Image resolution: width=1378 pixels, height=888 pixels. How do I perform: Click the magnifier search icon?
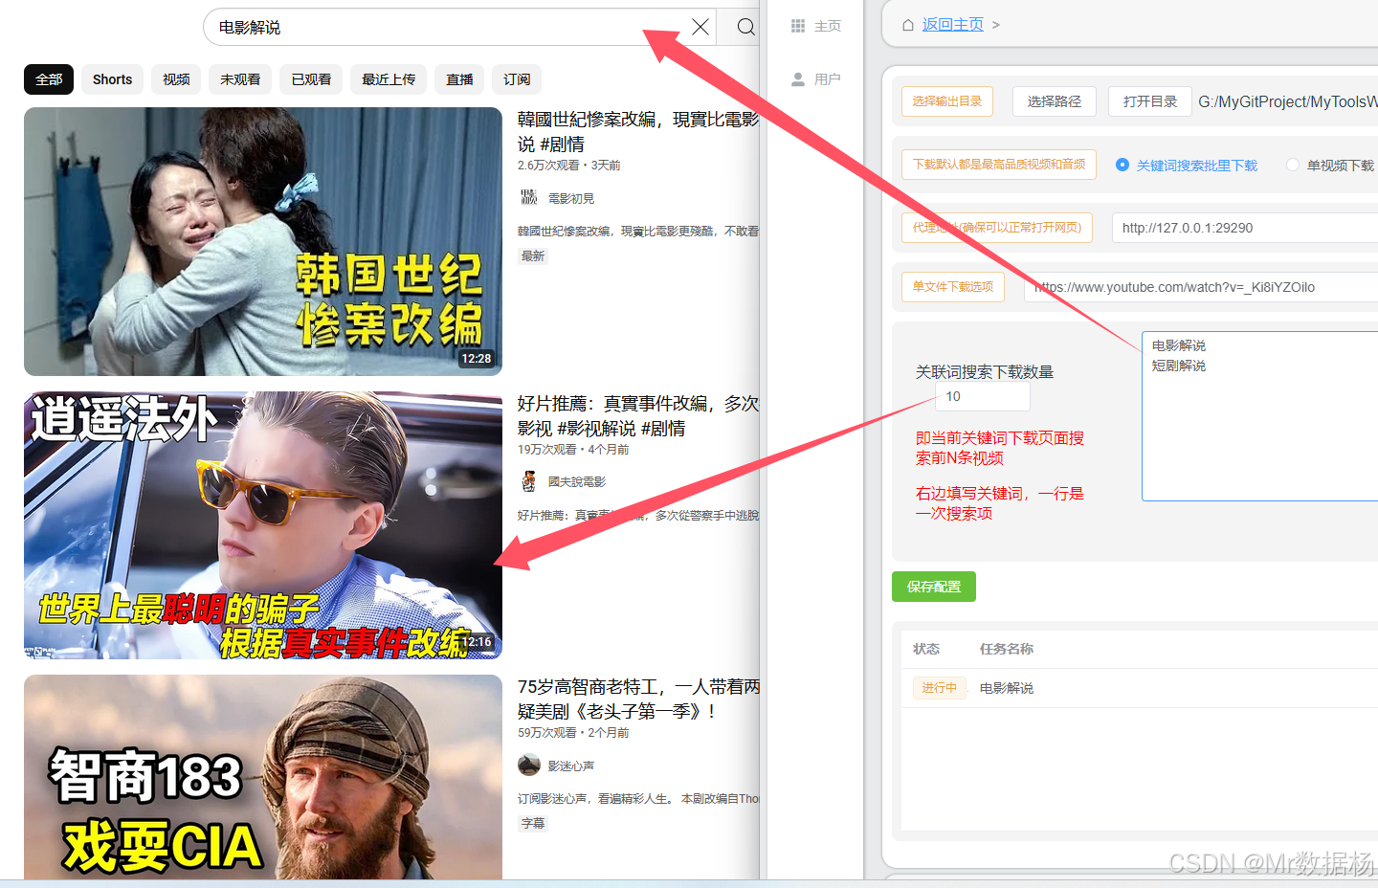[745, 27]
